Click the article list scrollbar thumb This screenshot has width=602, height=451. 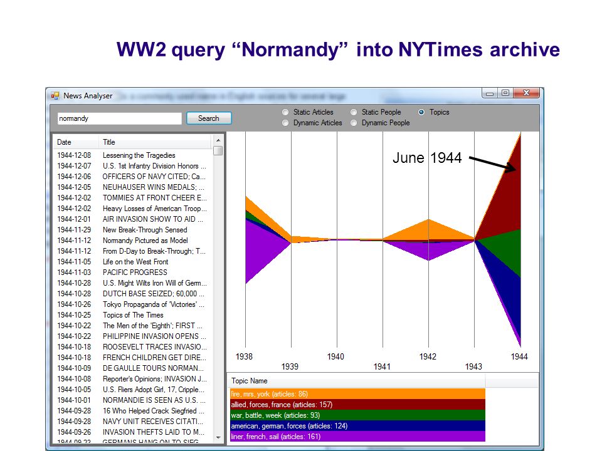[x=218, y=150]
